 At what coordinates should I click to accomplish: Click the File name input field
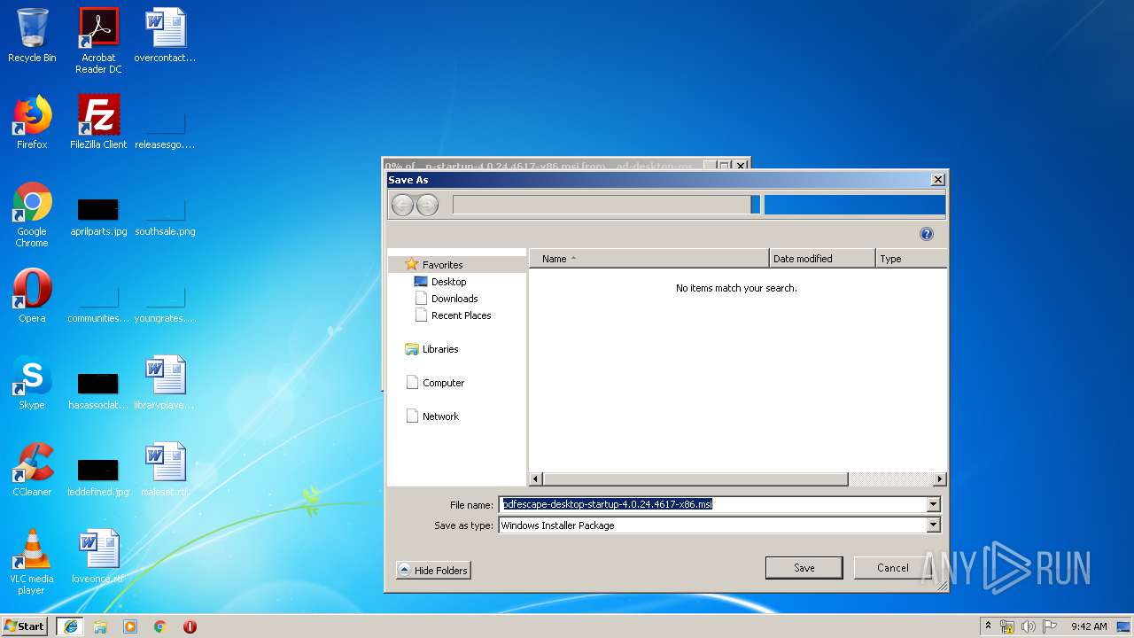pyautogui.click(x=712, y=504)
